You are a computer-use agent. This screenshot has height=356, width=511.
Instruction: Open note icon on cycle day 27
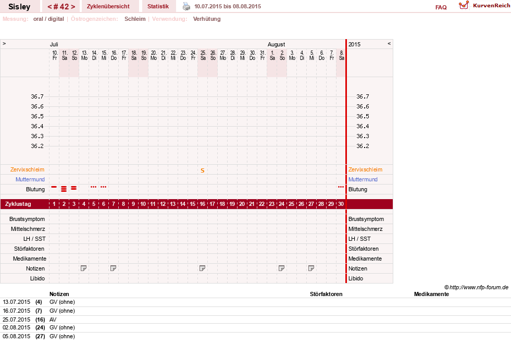311,268
